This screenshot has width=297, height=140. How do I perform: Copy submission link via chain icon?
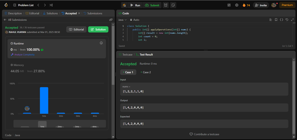coord(111,20)
